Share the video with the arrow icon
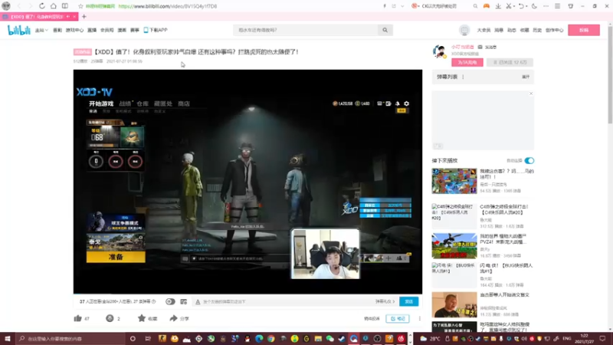The width and height of the screenshot is (613, 345). coord(174,318)
